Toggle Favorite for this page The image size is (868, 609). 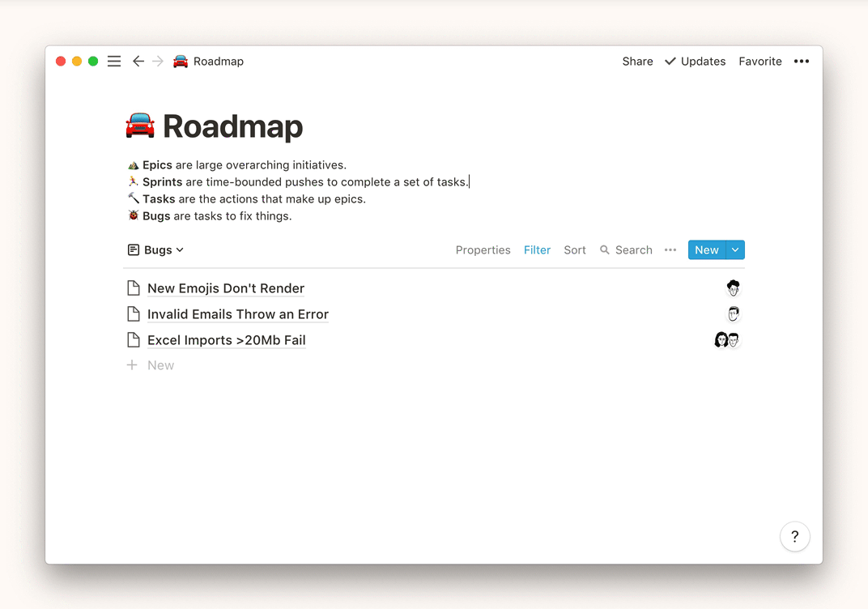759,62
